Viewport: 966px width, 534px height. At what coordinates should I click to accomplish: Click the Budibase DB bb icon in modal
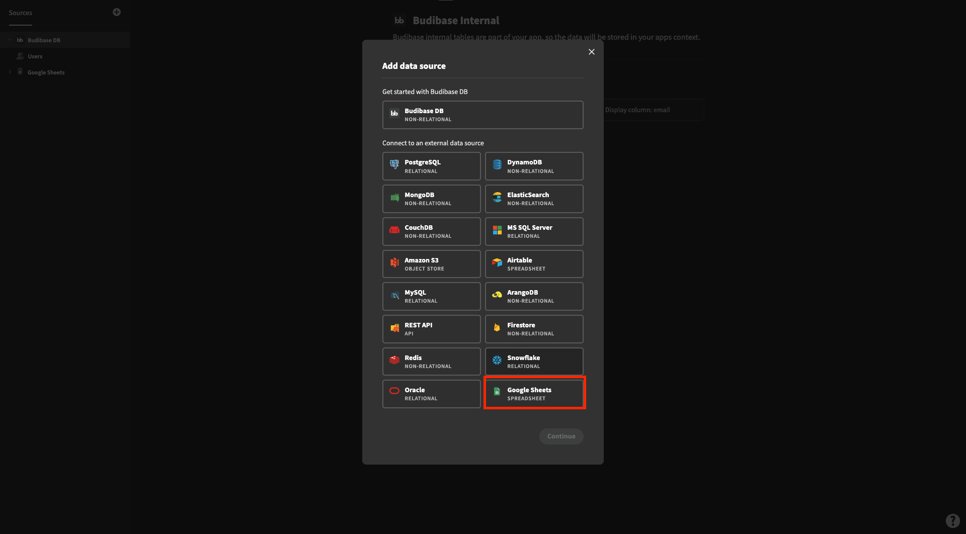[x=394, y=113]
